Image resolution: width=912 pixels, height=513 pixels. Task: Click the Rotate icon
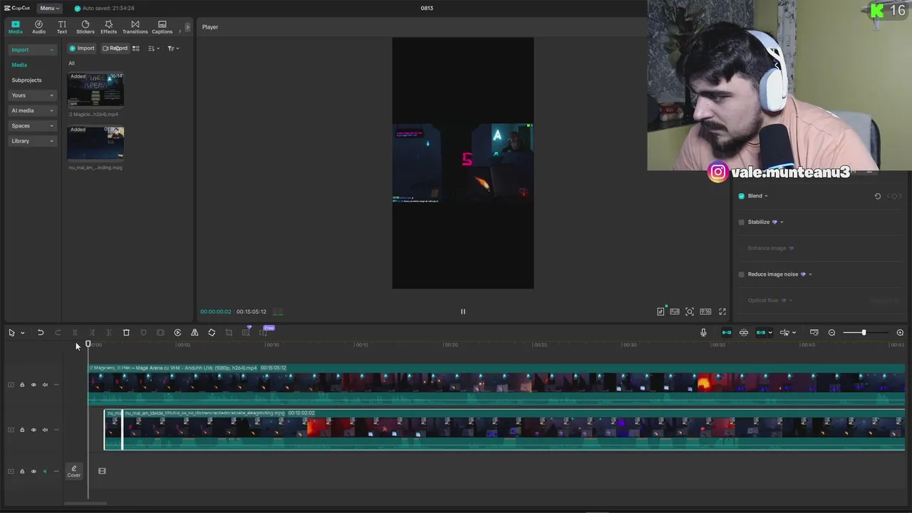[x=212, y=333]
